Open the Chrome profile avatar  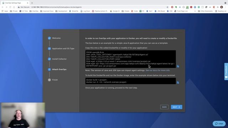tap(222, 7)
